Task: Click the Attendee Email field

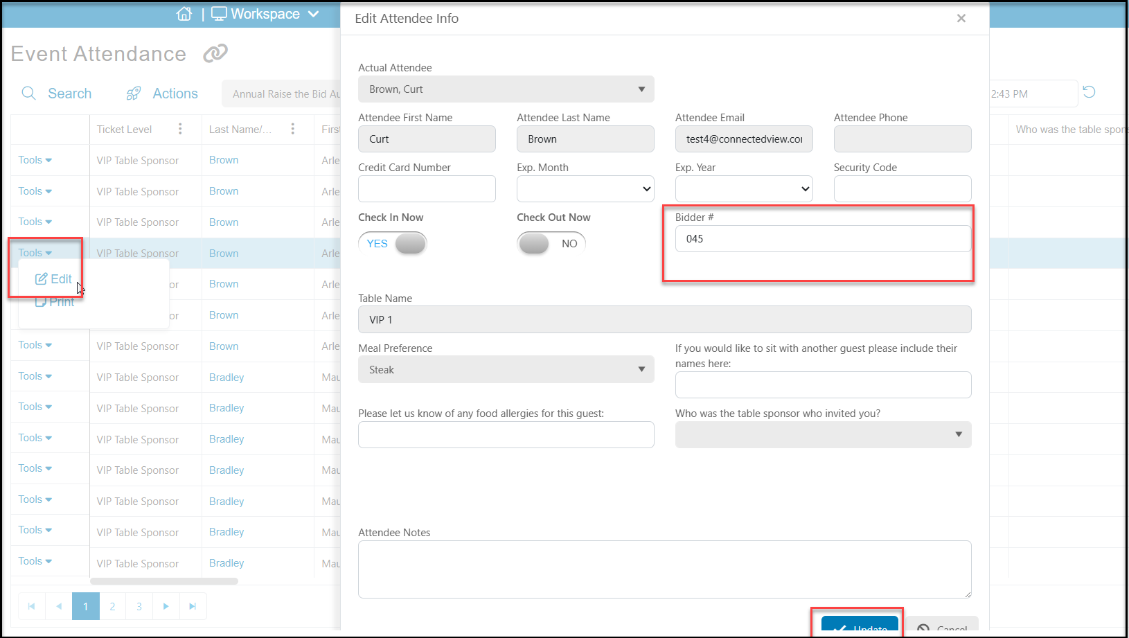Action: coord(744,139)
